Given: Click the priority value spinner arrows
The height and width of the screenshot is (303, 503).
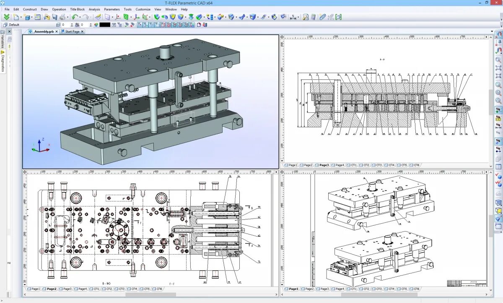Looking at the screenshot, I should pos(91,25).
